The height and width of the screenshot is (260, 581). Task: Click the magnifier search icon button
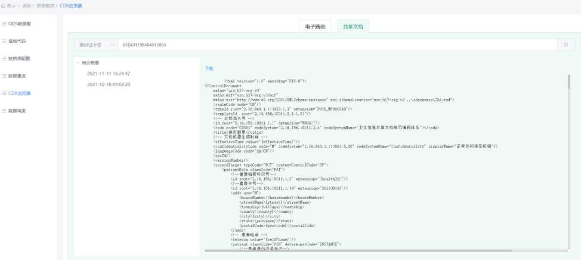566,45
